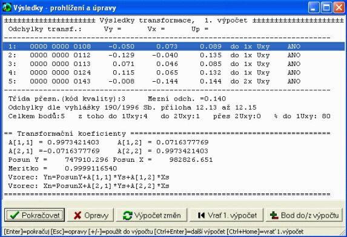Click the Meritko coefficient value line
Viewport: 347px width, 237px height.
pos(62,169)
